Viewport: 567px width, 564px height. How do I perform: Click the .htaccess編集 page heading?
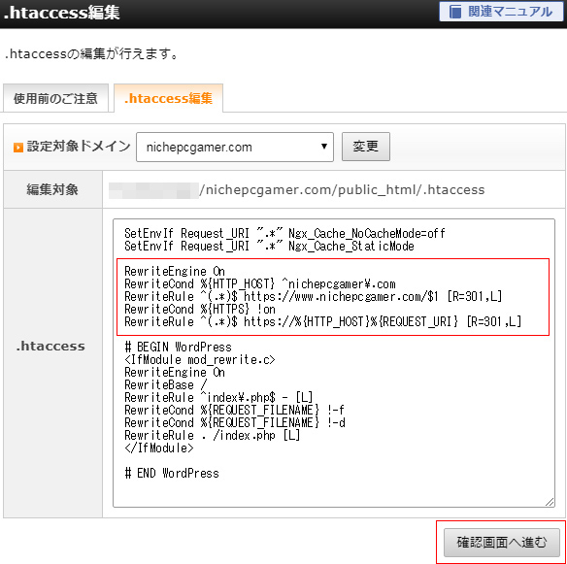click(61, 13)
